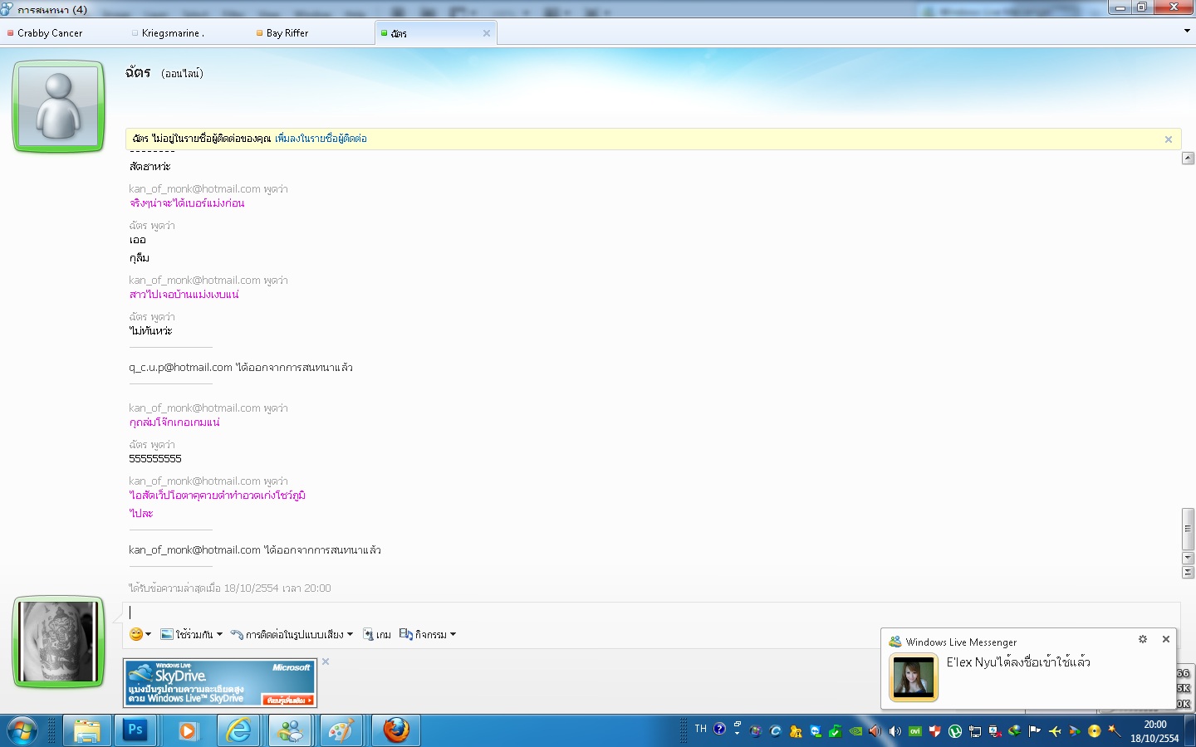Expand the emoticon dropdown arrow
Image resolution: width=1196 pixels, height=747 pixels.
[x=149, y=634]
